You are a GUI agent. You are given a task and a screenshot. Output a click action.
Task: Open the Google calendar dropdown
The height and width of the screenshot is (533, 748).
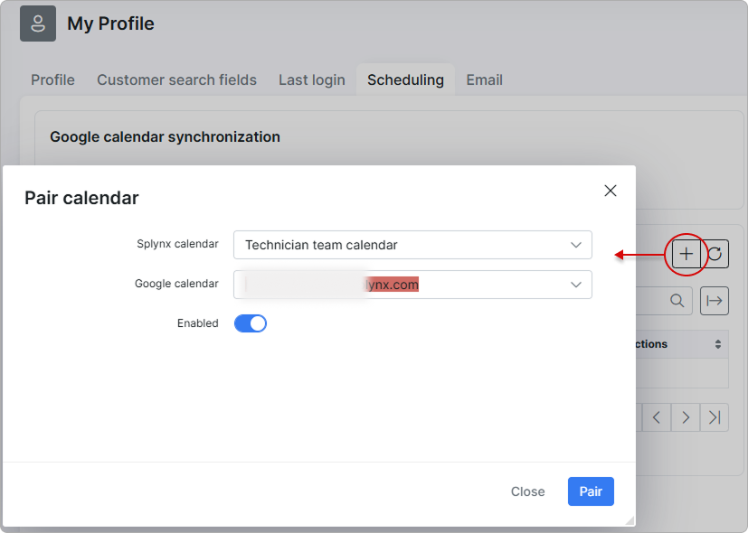412,285
